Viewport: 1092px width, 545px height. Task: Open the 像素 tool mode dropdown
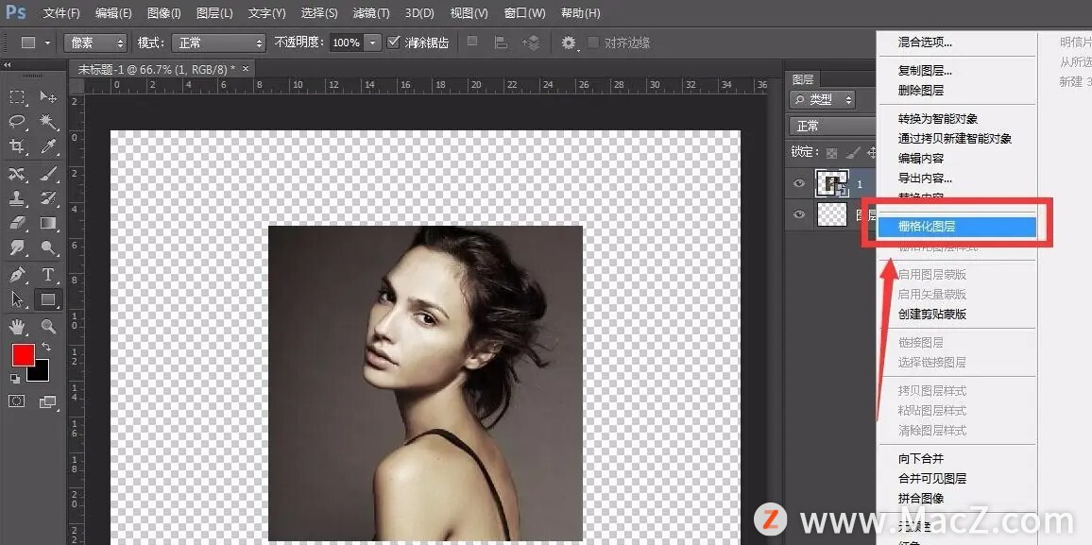[x=94, y=43]
